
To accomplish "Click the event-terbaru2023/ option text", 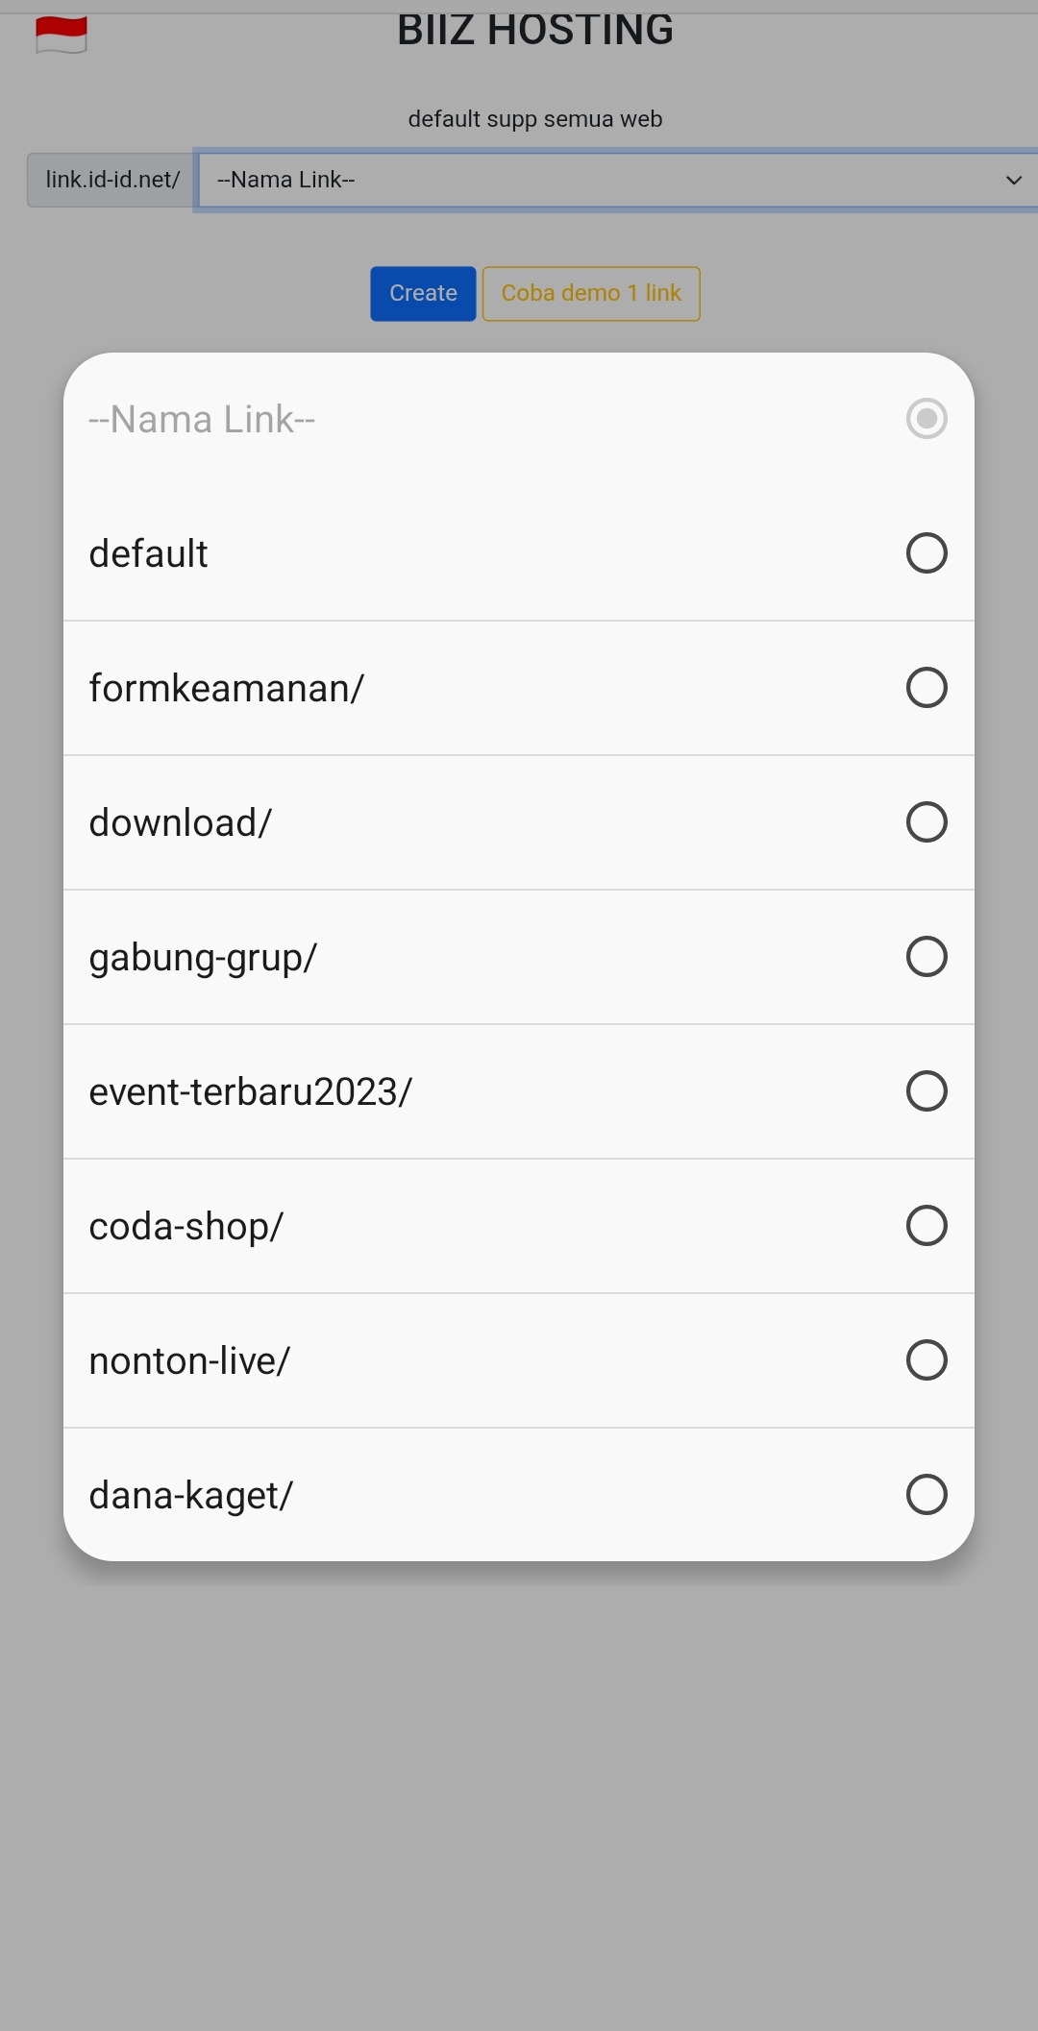I will point(251,1092).
